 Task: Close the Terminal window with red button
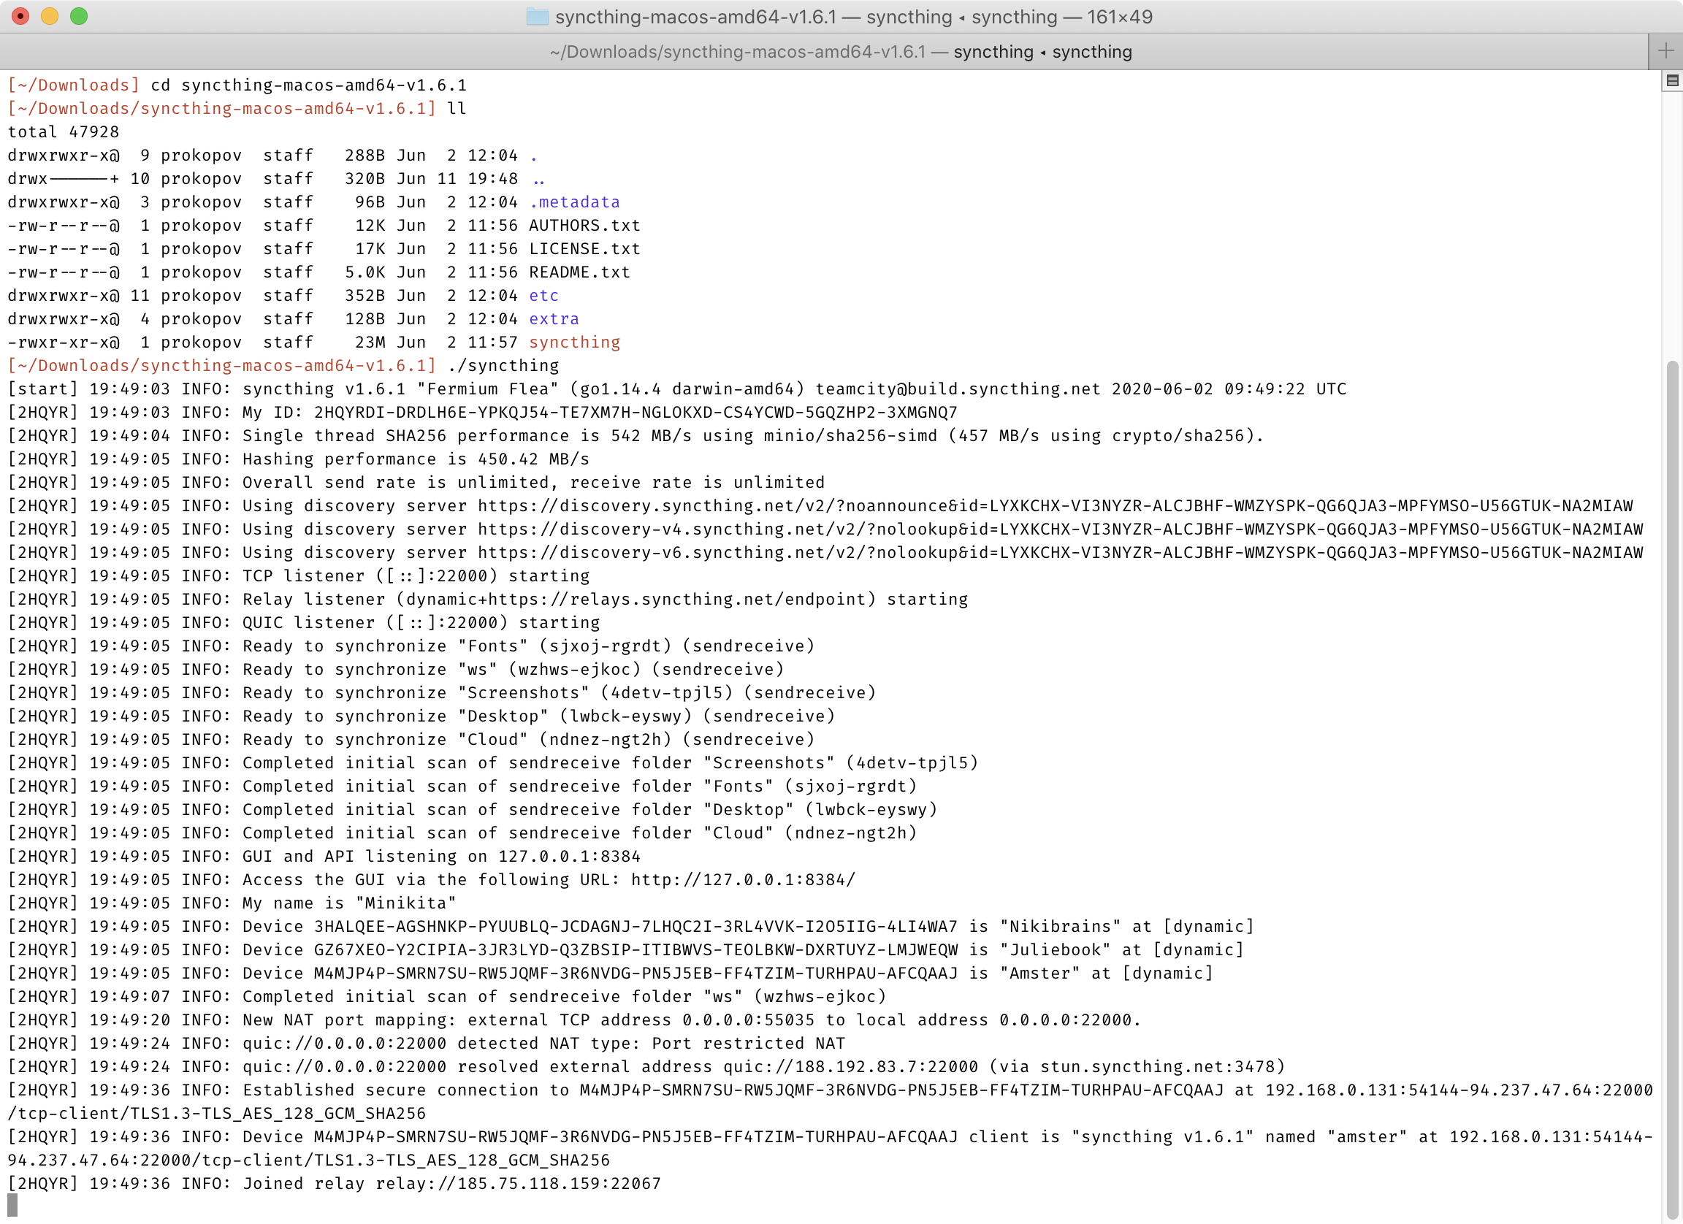pos(20,16)
